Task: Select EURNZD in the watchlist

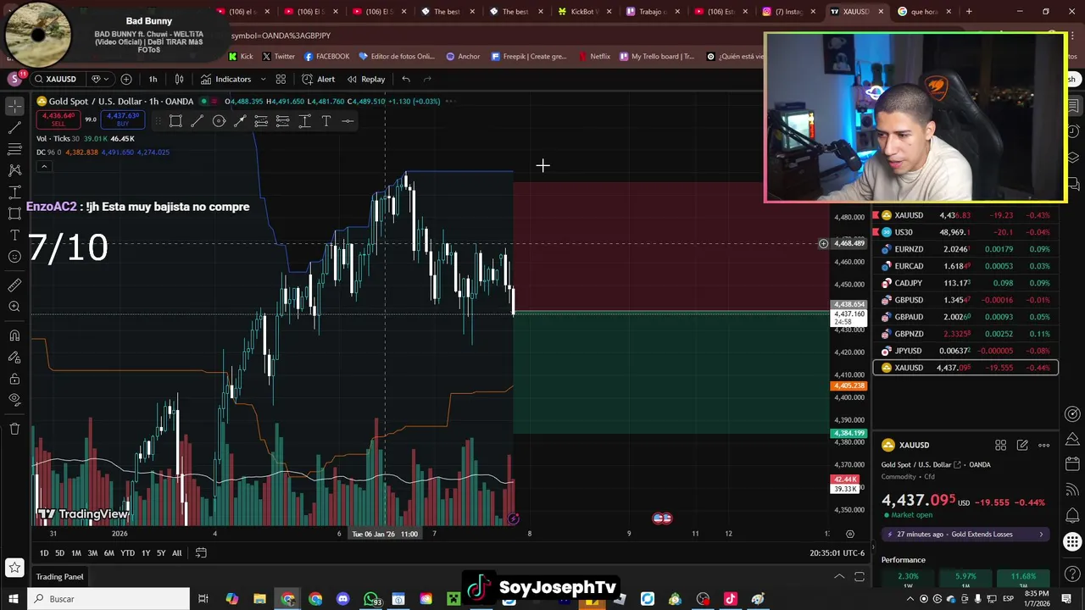Action: [965, 249]
